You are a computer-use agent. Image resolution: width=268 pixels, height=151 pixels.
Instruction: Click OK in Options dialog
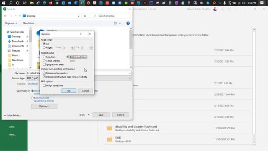(69, 91)
